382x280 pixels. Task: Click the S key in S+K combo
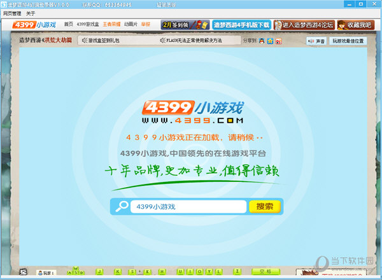point(132,272)
